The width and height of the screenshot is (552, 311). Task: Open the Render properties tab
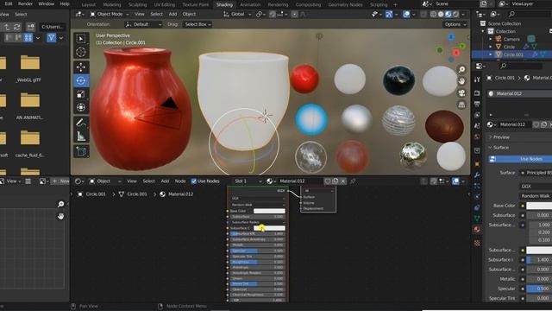pyautogui.click(x=477, y=93)
